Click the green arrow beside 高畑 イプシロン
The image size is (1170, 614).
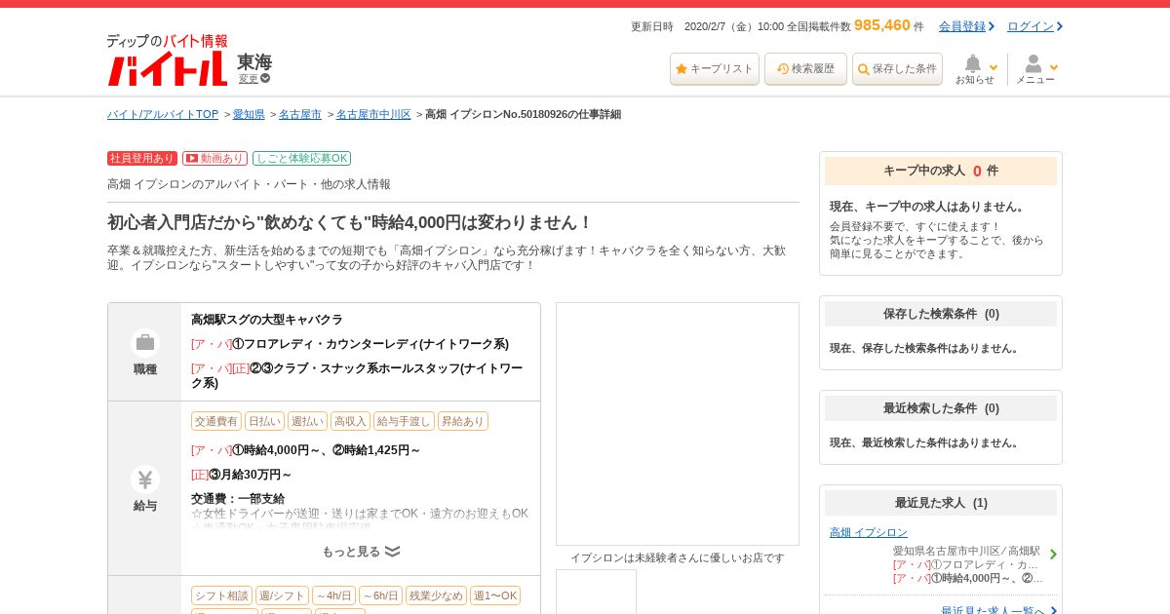1053,555
